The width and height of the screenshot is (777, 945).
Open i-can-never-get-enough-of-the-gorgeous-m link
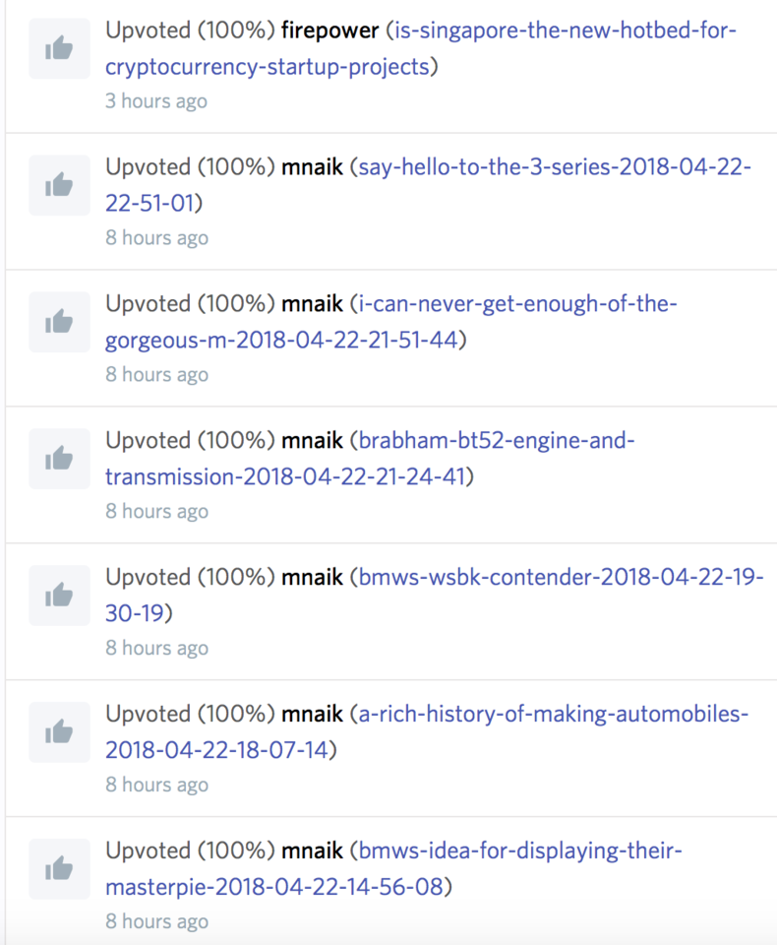[x=518, y=303]
